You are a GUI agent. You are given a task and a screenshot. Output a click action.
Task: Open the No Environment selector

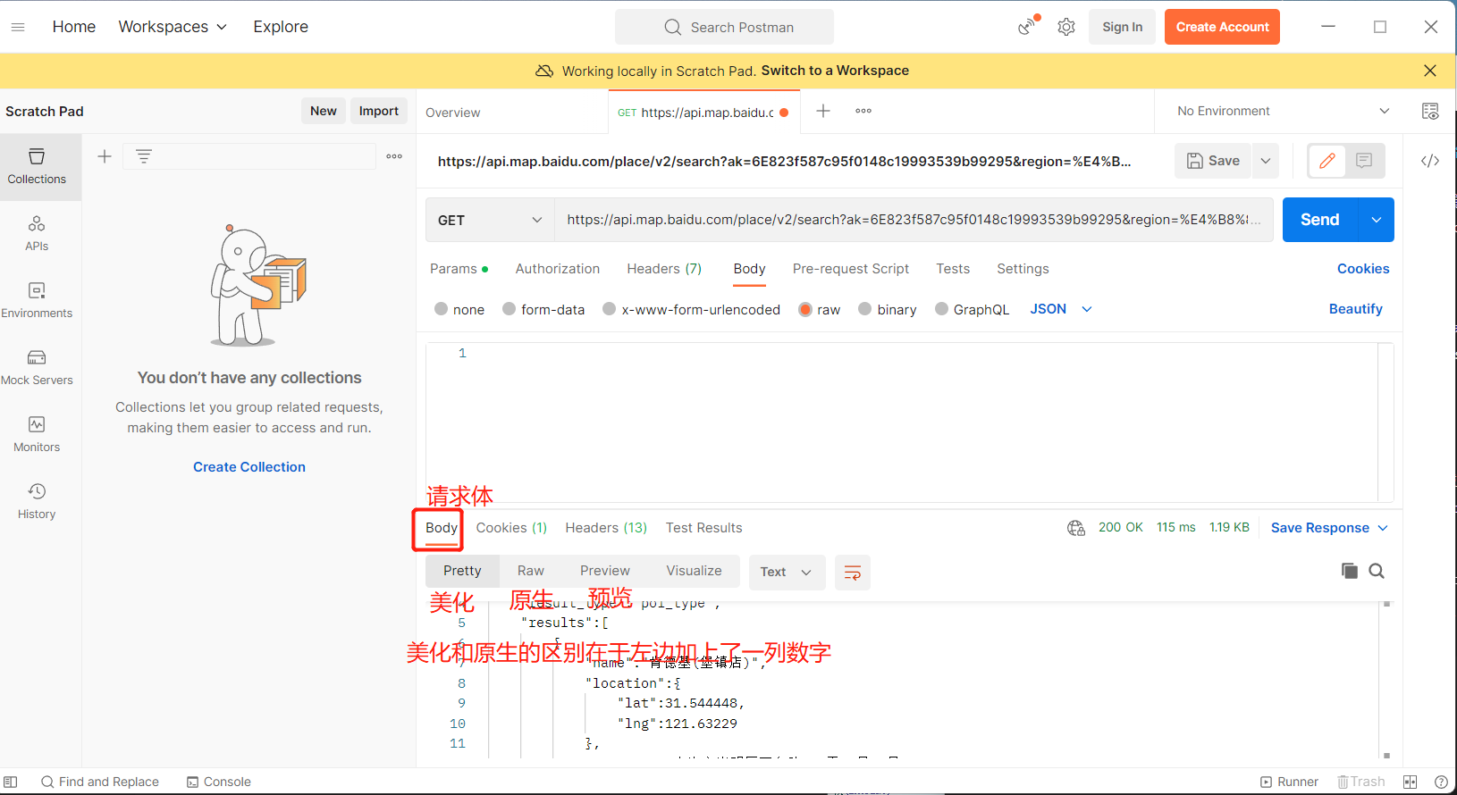[1284, 111]
